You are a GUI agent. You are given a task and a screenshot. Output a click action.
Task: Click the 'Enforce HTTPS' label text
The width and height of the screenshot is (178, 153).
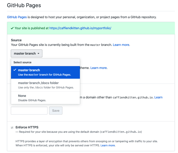pos(27,127)
